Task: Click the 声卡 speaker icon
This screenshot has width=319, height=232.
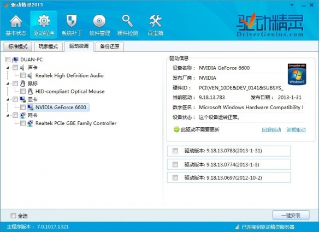Action: point(22,68)
